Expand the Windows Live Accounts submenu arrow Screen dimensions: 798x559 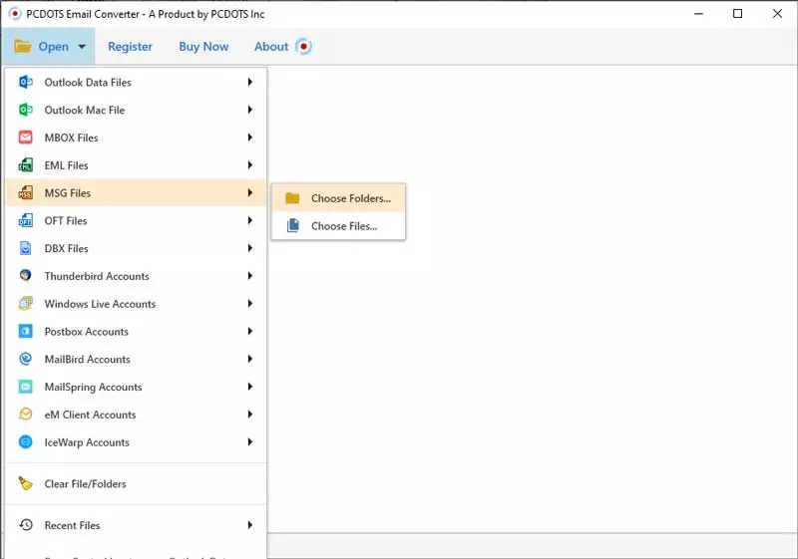pyautogui.click(x=250, y=303)
